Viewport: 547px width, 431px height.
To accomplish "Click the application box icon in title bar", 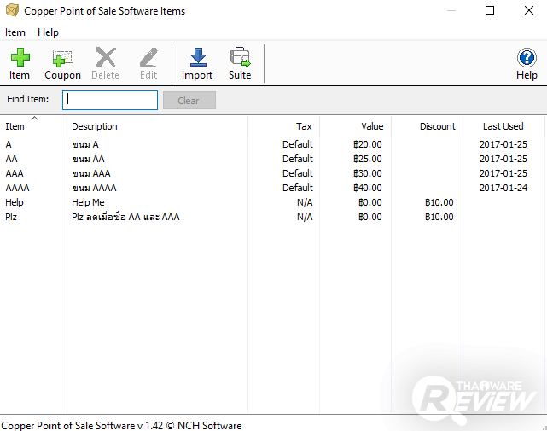I will 12,10.
